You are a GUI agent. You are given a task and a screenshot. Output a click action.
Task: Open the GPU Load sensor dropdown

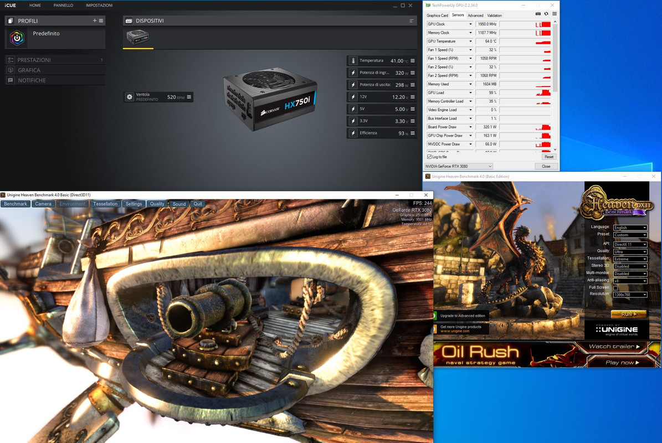(x=470, y=93)
